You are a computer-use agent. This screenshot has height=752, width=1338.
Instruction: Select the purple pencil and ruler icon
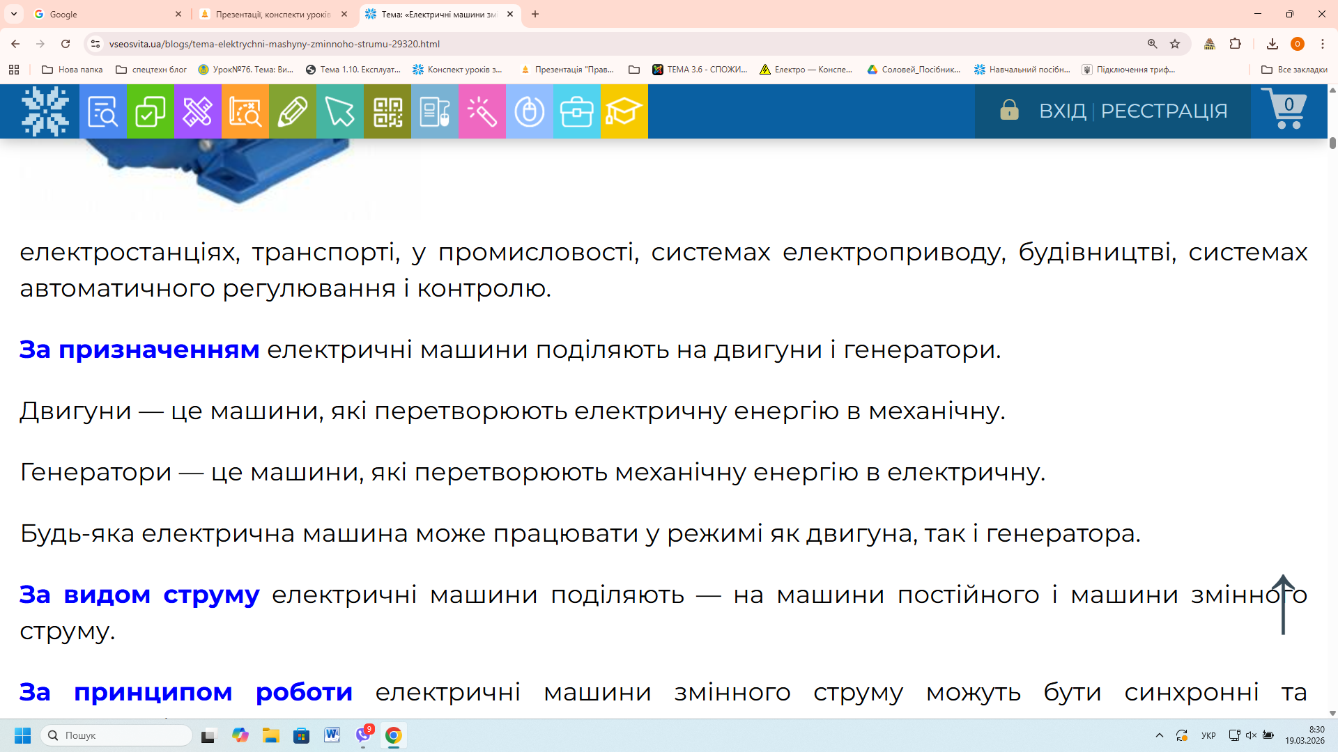tap(197, 111)
